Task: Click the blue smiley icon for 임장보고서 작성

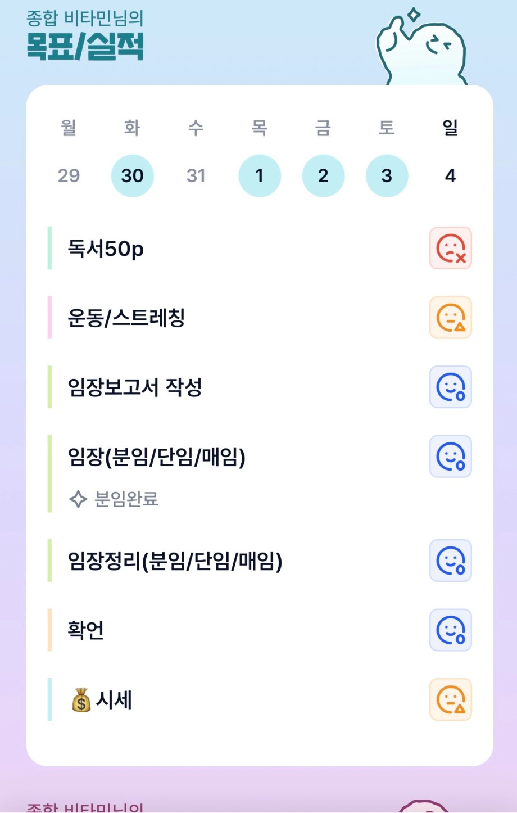Action: click(x=450, y=387)
